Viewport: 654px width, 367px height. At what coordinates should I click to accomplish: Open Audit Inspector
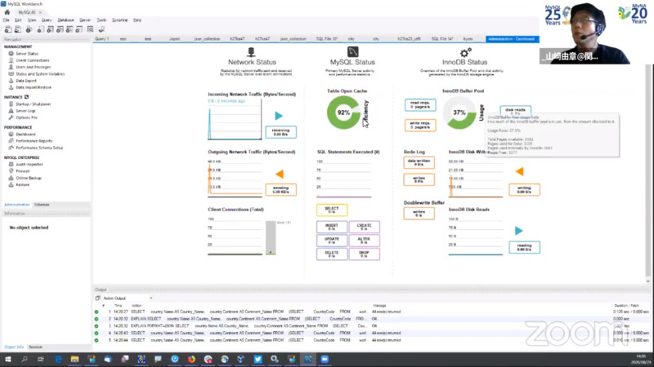click(29, 165)
